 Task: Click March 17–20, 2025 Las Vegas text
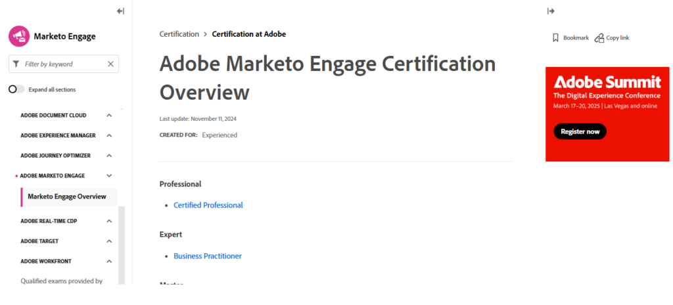[605, 106]
